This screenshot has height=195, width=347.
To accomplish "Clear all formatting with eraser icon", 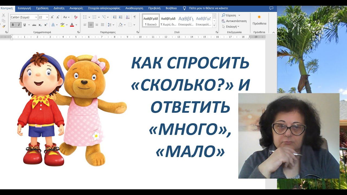I will [76, 17].
